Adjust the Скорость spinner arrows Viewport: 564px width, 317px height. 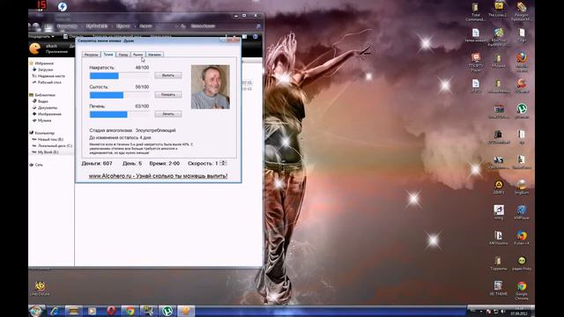pyautogui.click(x=223, y=163)
